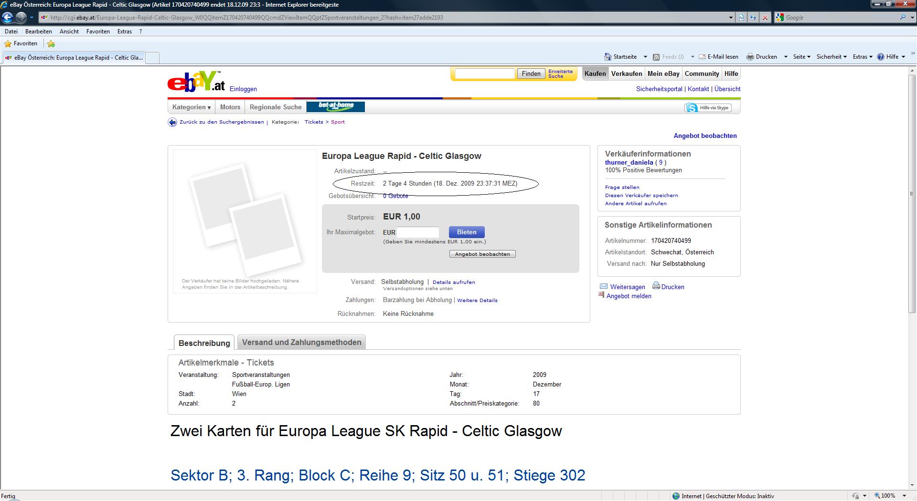Open the Ansicht menu
This screenshot has width=917, height=501.
(69, 31)
